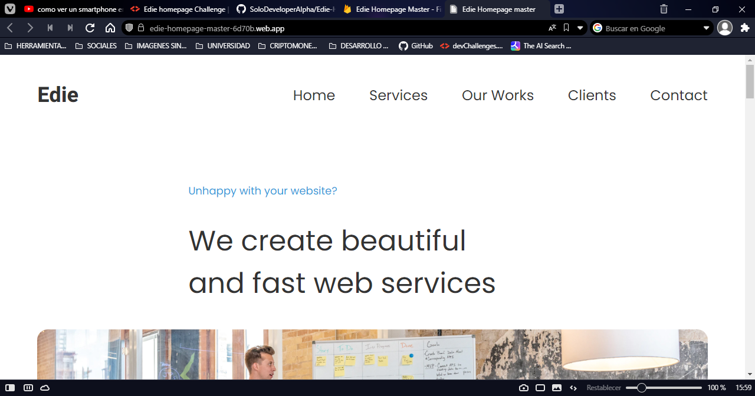
Task: Click the address bar showing edie-homepage-master
Action: [x=218, y=27]
